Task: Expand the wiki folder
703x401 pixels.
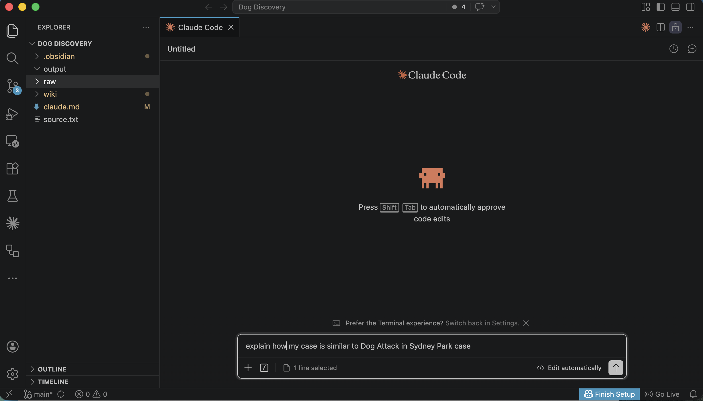Action: point(93,94)
